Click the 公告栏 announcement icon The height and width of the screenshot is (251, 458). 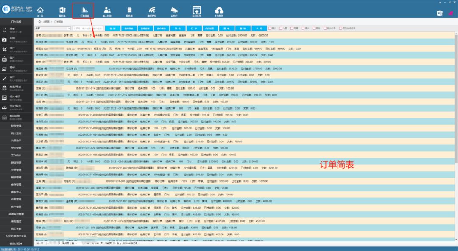pos(174,9)
